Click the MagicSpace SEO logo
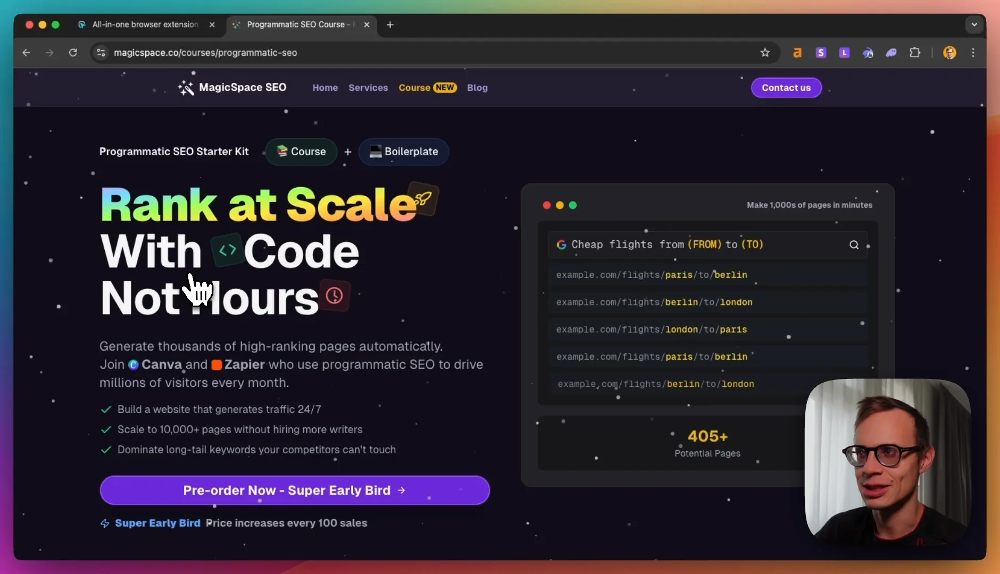Screen dimensions: 1000x574 (x=232, y=88)
